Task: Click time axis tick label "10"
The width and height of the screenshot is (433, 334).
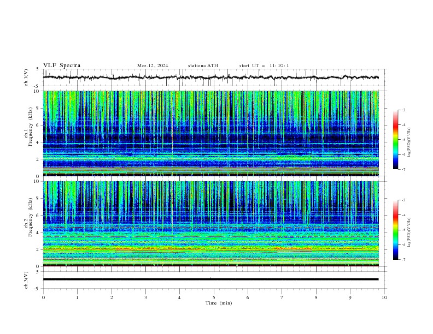Action: 384,297
